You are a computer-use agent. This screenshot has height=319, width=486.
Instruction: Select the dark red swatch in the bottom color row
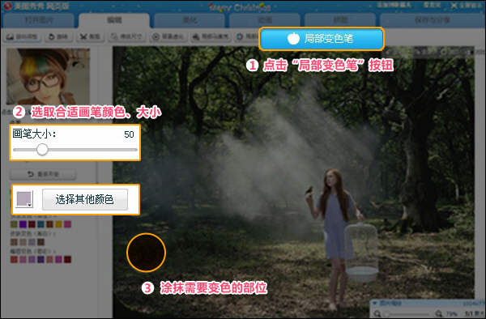[x=67, y=259]
